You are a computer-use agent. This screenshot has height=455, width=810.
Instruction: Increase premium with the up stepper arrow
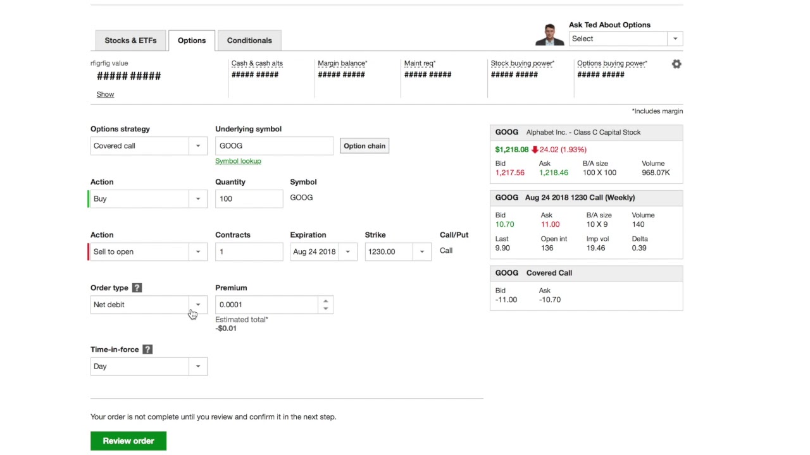click(325, 301)
